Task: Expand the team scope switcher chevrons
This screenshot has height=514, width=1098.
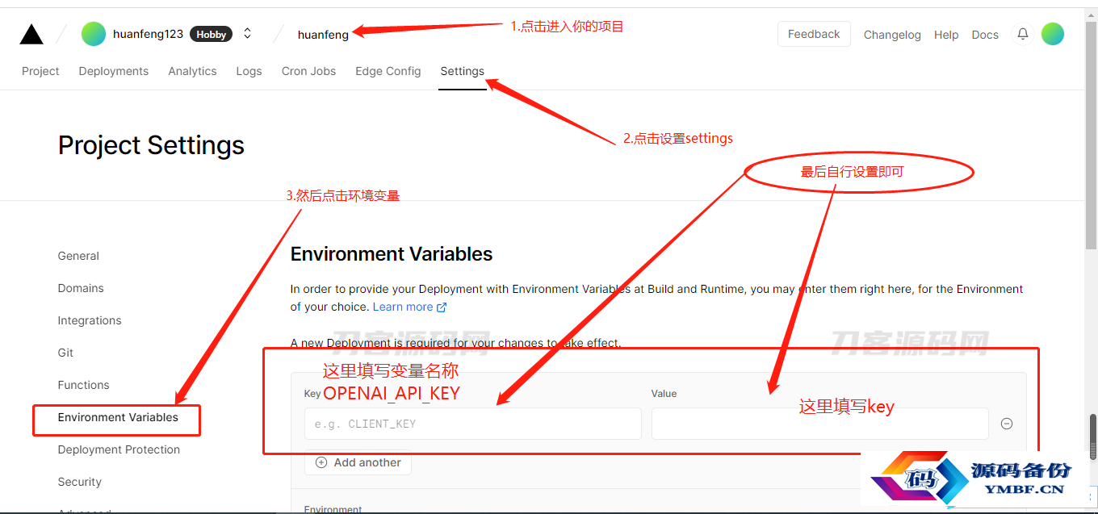Action: (x=247, y=34)
